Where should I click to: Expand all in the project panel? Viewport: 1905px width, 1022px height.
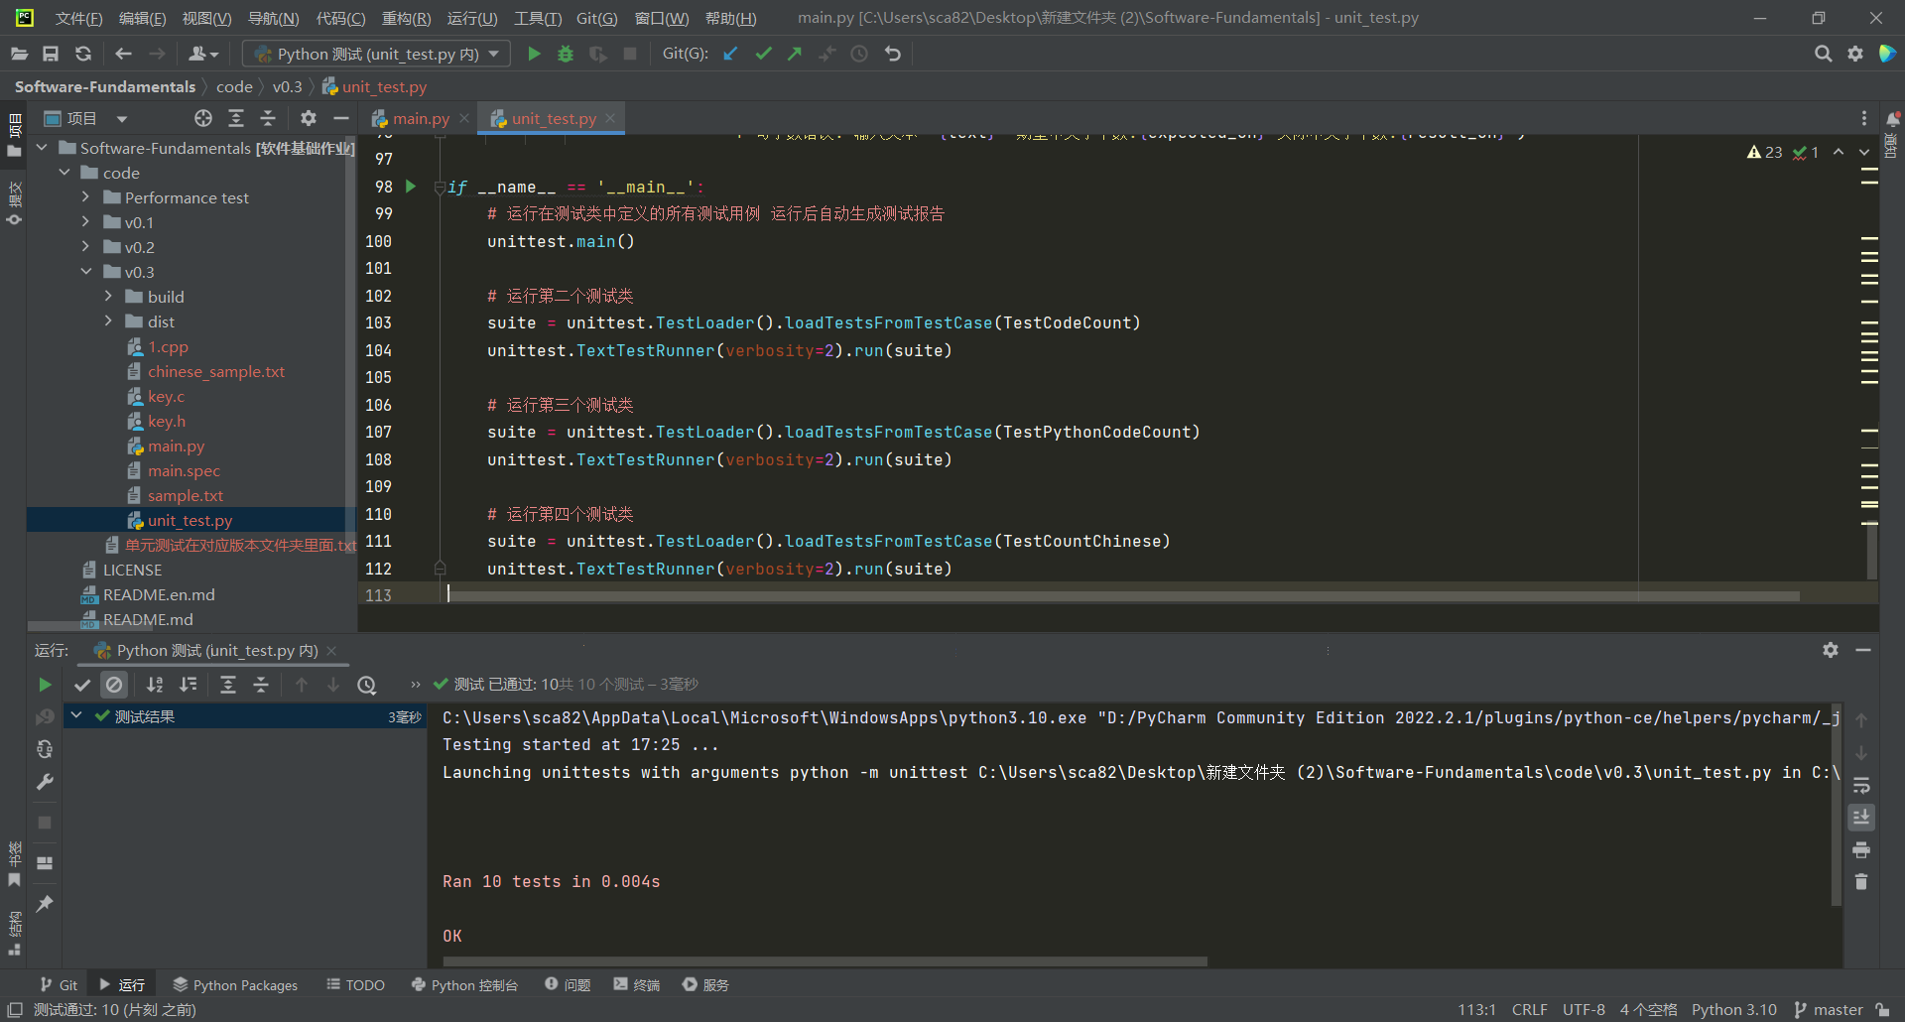[x=236, y=118]
